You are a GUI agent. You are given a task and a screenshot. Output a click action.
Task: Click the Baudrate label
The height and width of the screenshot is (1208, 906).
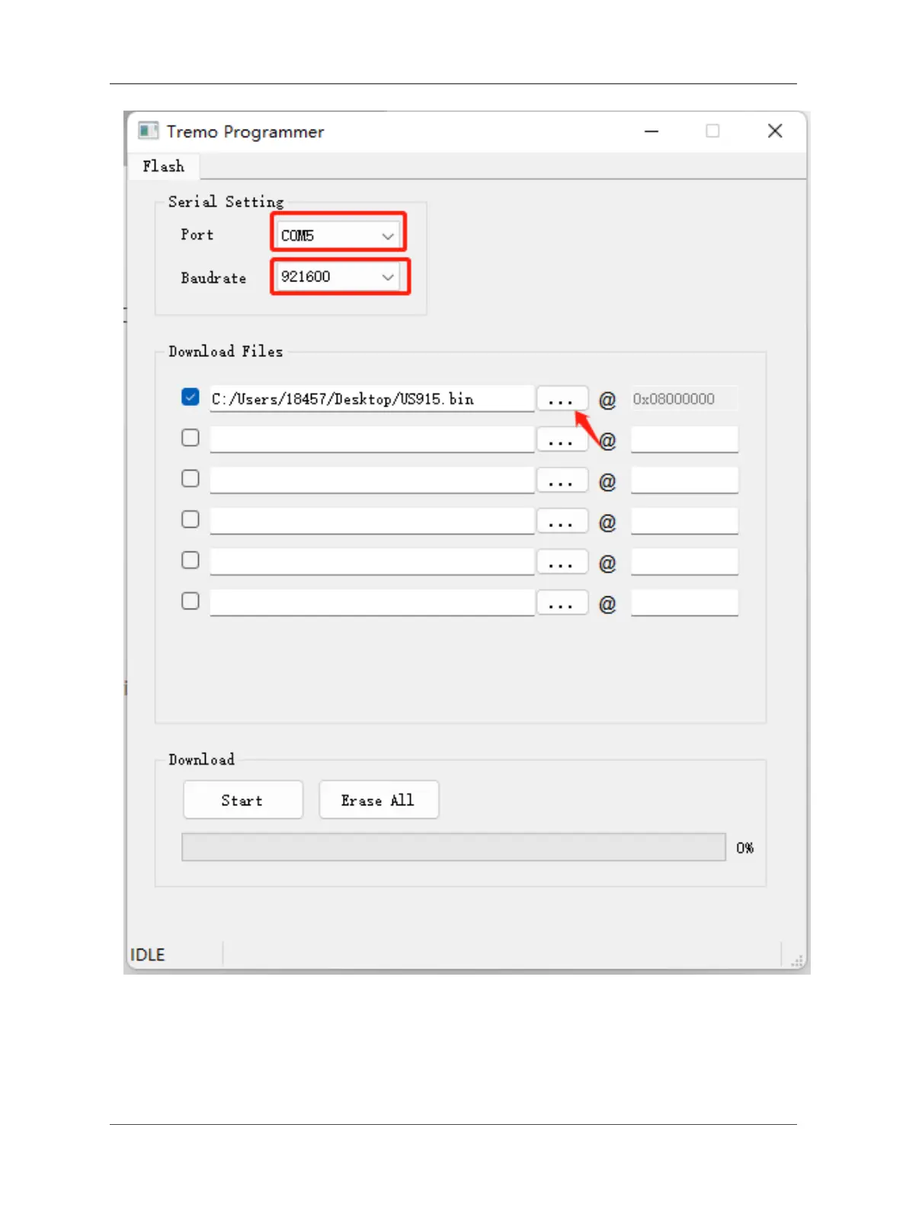coord(213,278)
